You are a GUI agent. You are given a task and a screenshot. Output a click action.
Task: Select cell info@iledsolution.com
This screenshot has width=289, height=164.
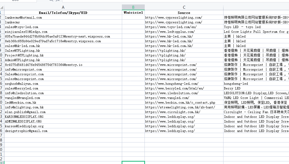(63, 93)
